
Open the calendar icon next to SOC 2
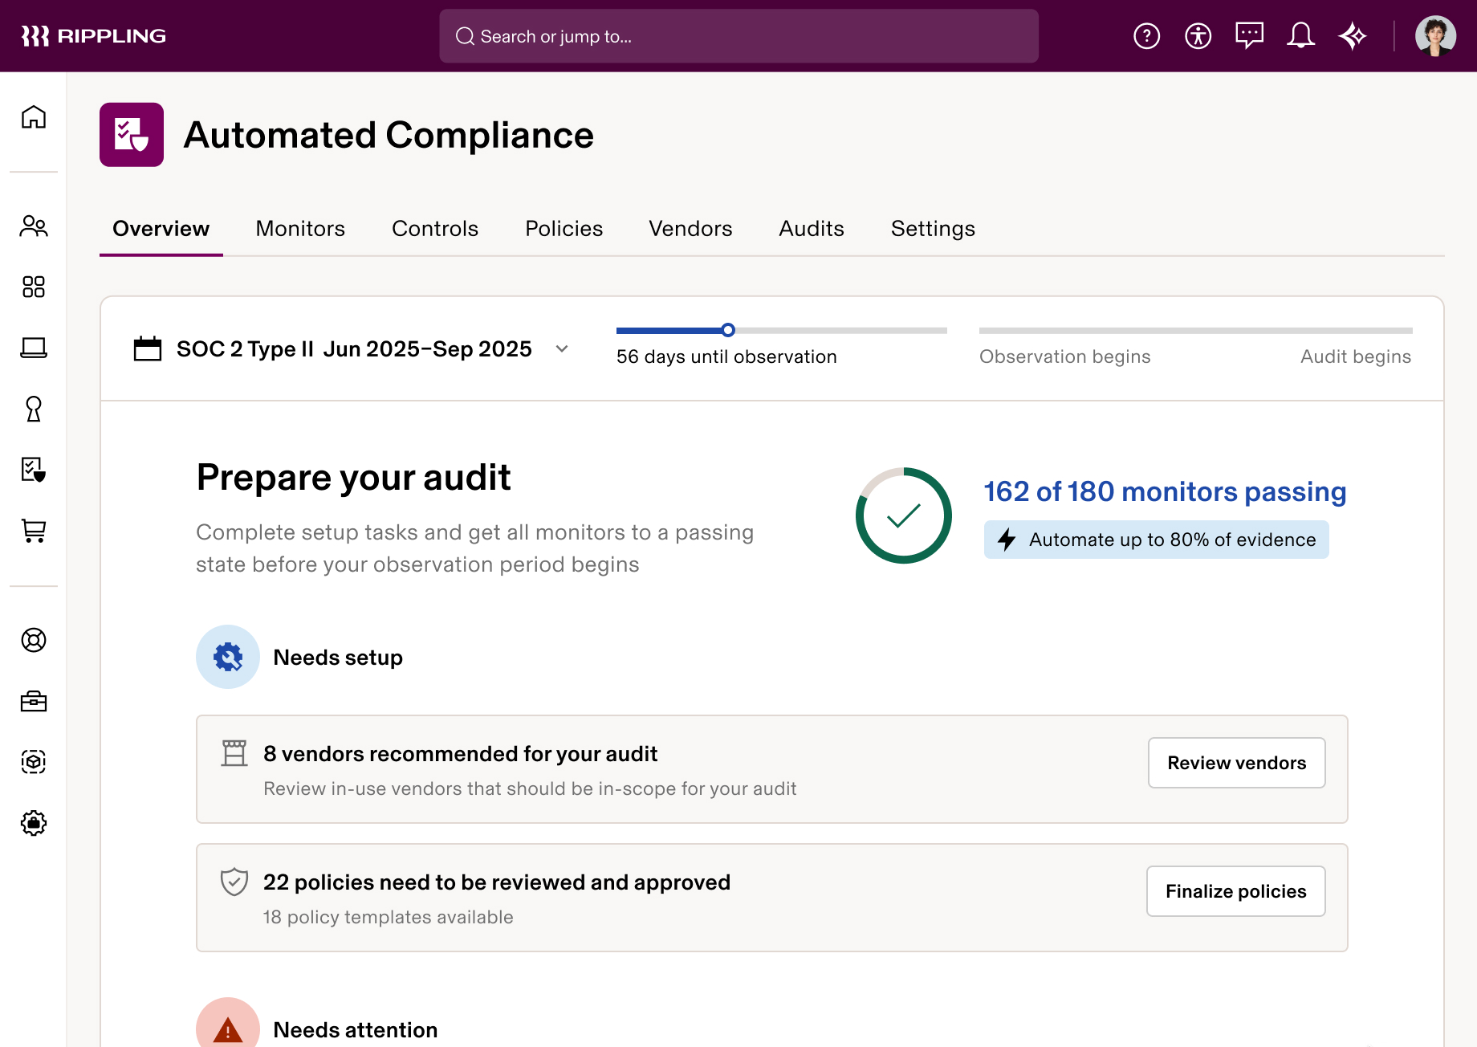click(x=147, y=348)
